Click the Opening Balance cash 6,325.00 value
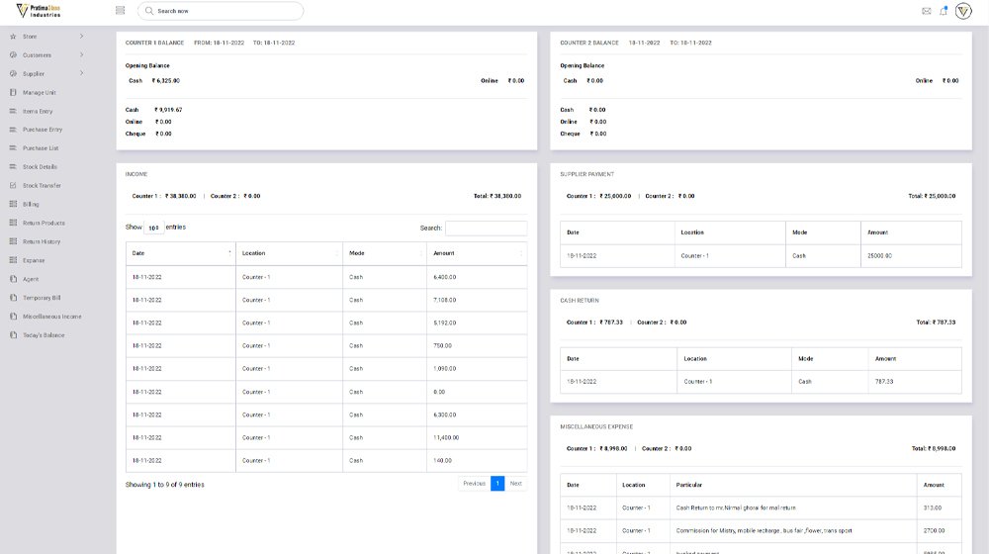 [x=166, y=81]
